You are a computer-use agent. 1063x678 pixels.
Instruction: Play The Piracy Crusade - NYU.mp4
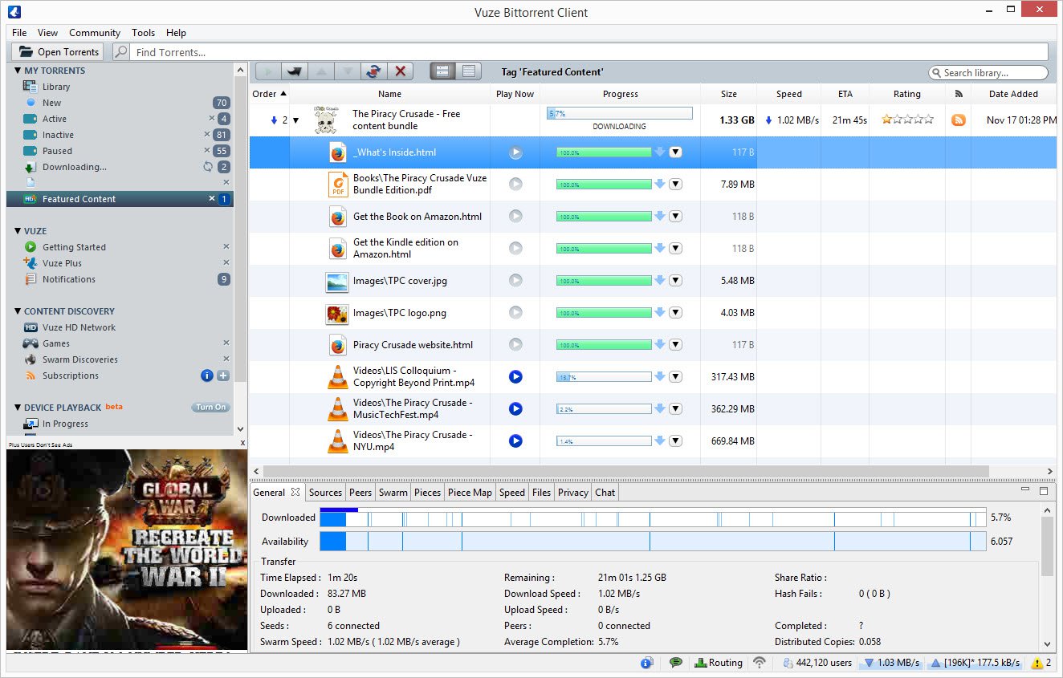tap(515, 440)
